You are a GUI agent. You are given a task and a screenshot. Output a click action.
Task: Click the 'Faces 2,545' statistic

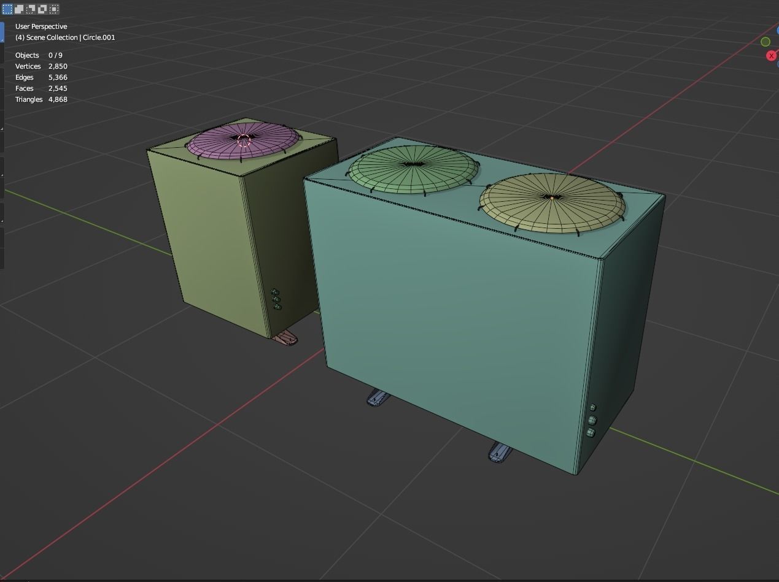tap(41, 88)
